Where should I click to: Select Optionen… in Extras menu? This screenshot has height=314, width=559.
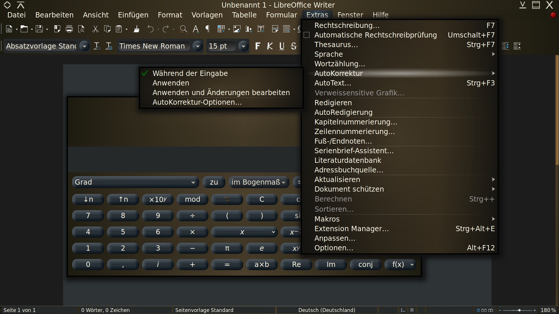tap(400, 248)
